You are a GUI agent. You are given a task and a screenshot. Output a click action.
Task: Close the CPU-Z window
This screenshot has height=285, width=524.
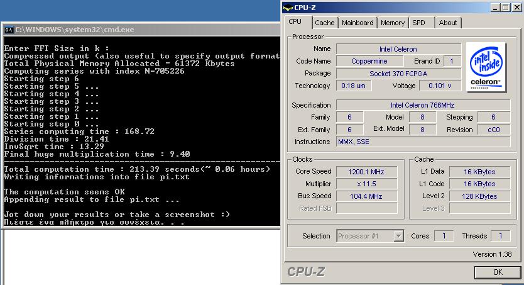[516, 8]
